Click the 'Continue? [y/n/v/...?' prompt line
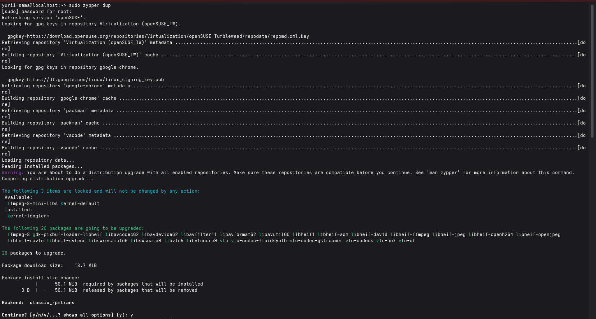 (x=67, y=315)
